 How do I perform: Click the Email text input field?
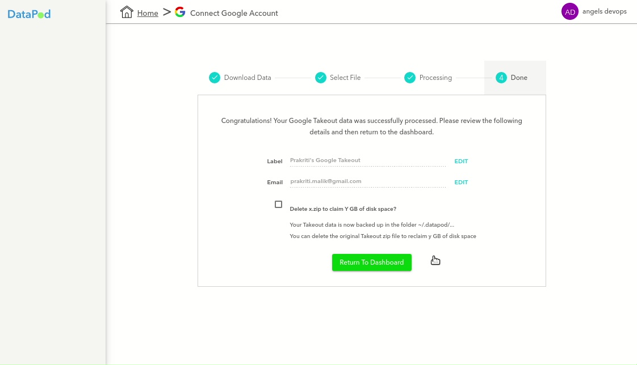click(x=367, y=181)
